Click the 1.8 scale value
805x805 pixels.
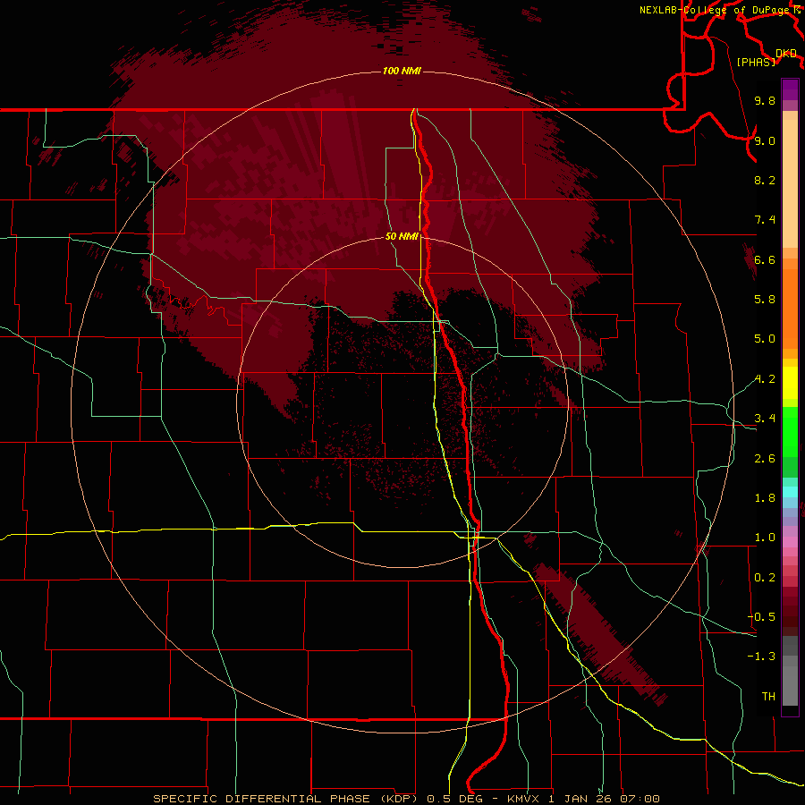tap(765, 498)
